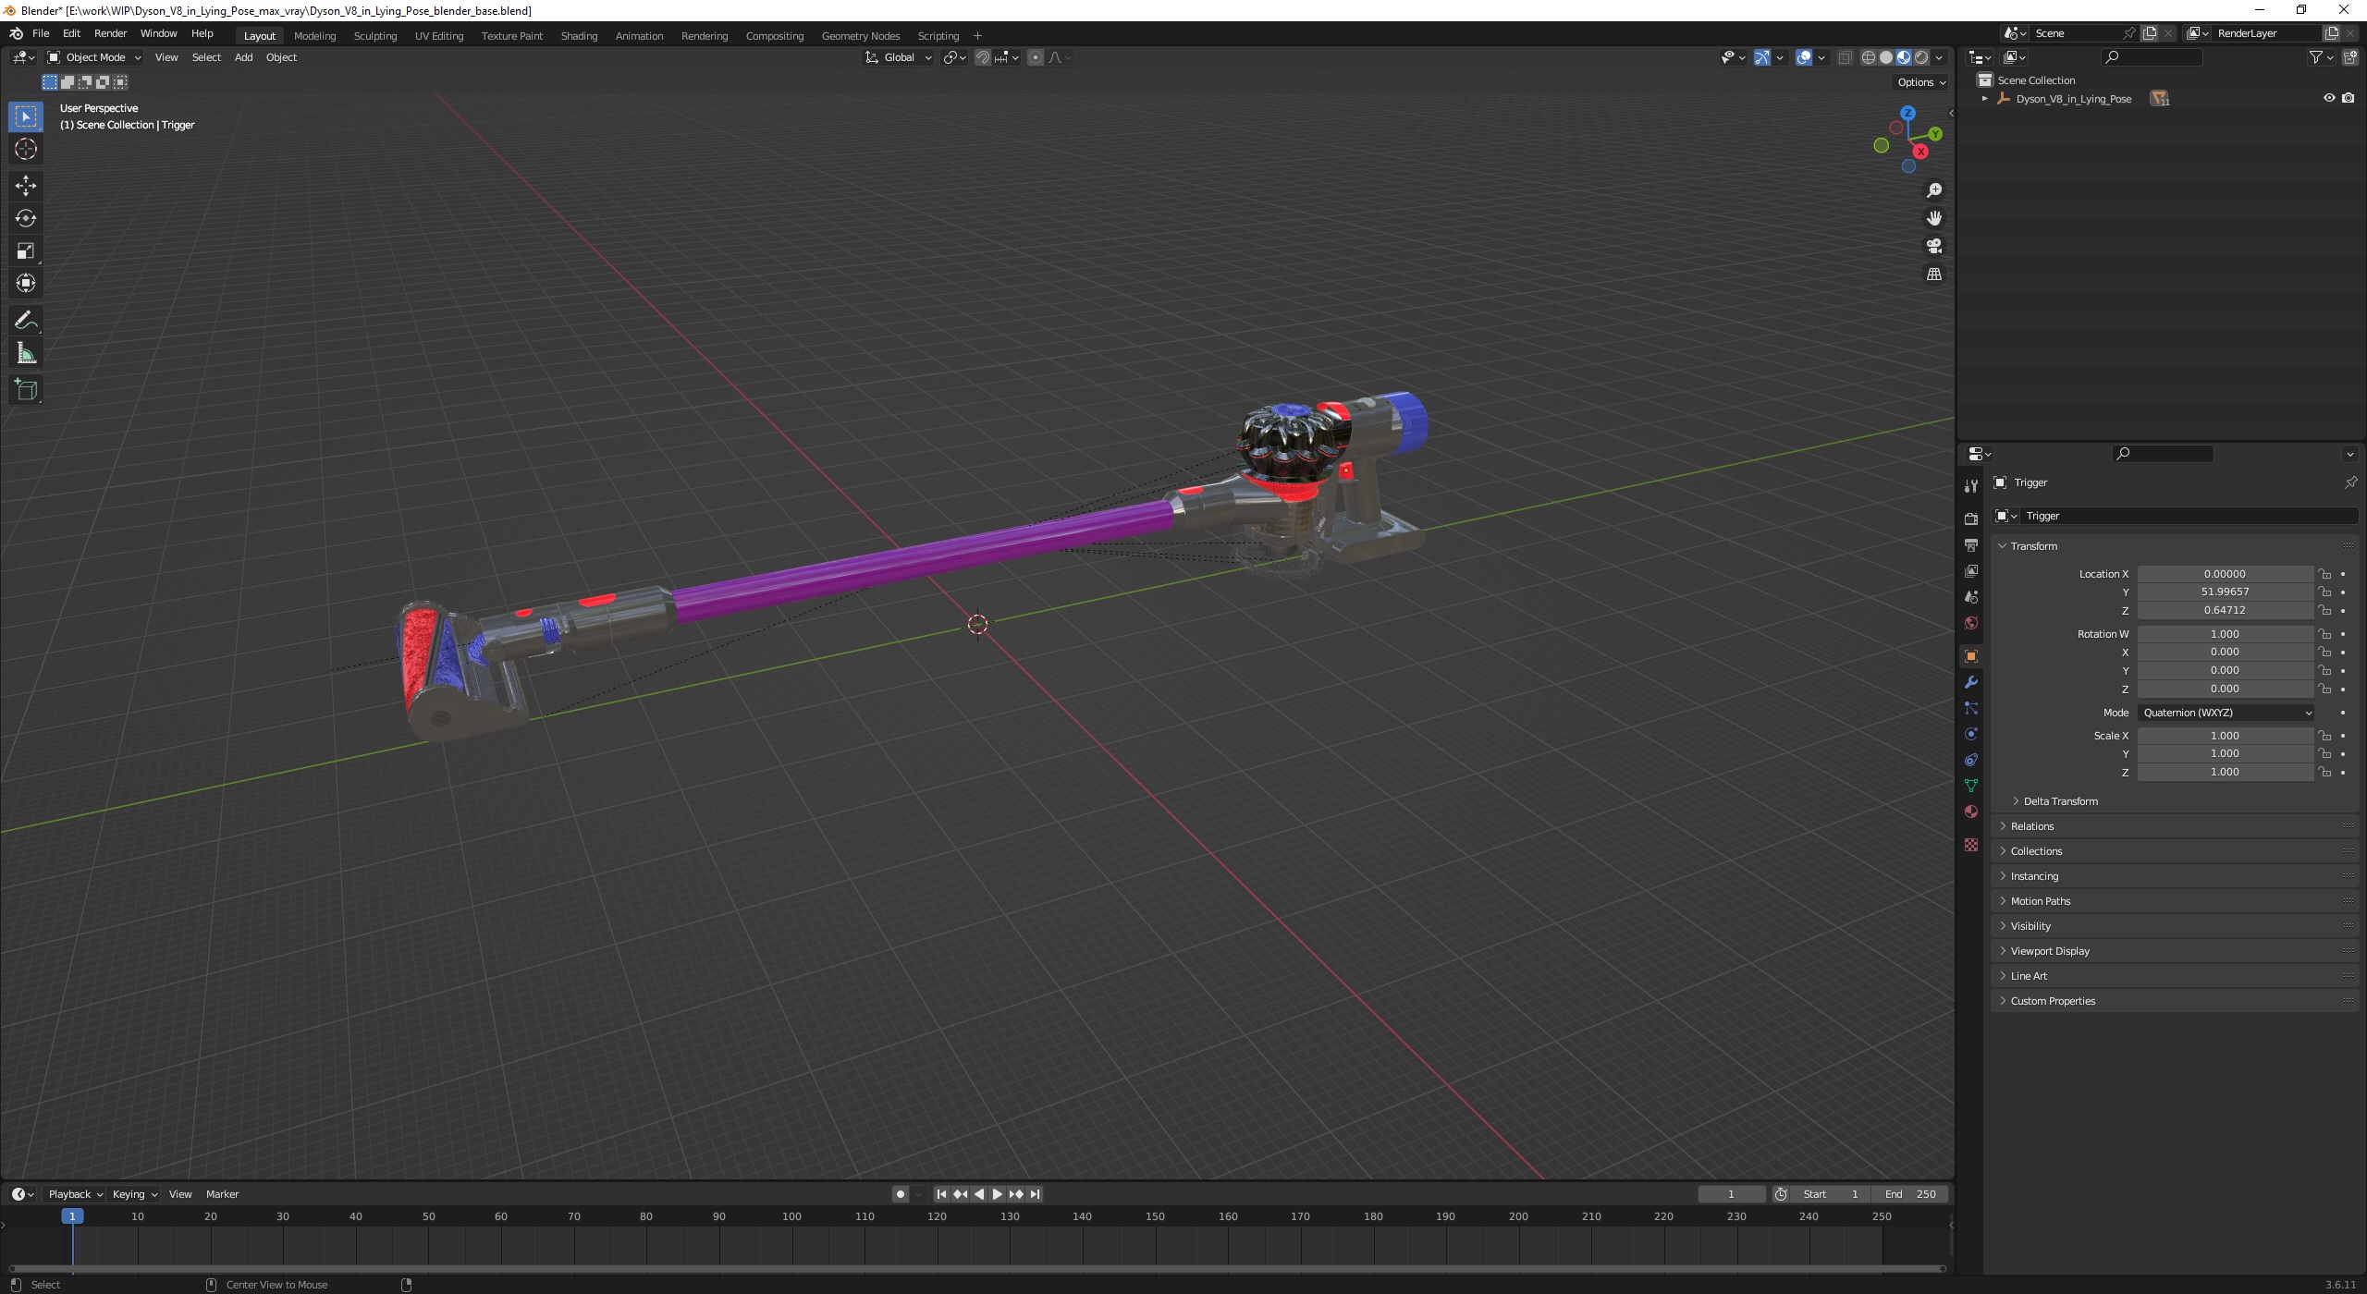Click the End frame 250 field

click(x=1910, y=1194)
